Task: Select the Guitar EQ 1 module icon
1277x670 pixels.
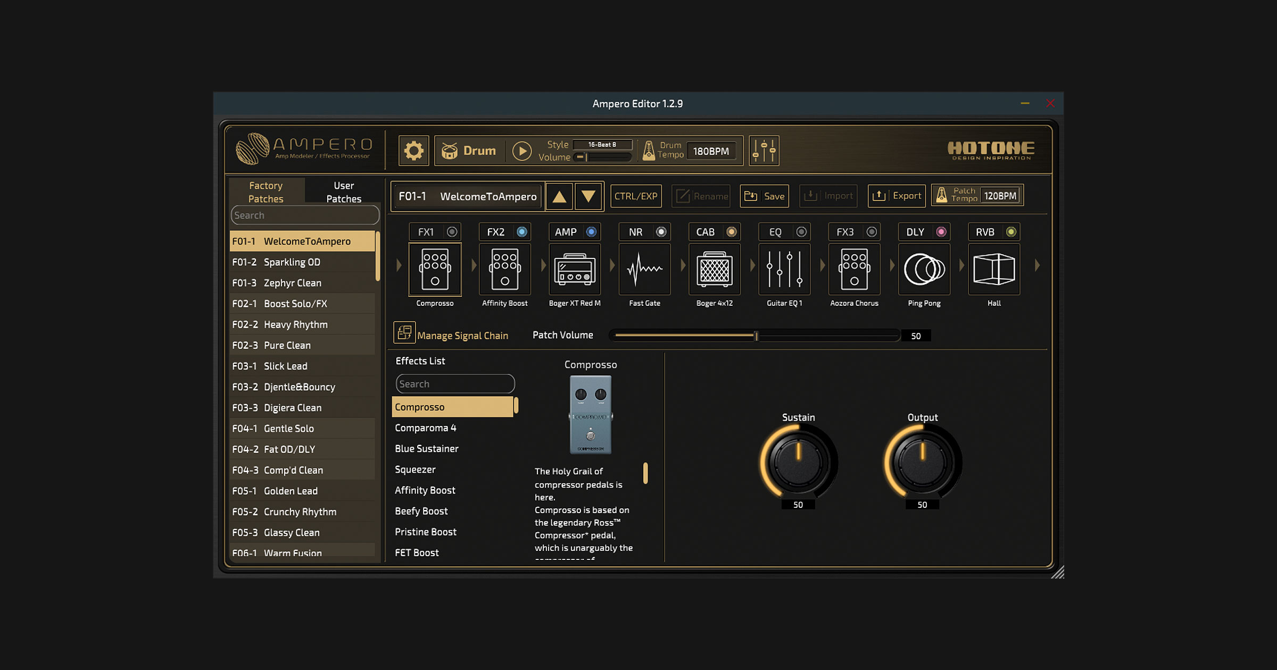Action: [x=784, y=270]
